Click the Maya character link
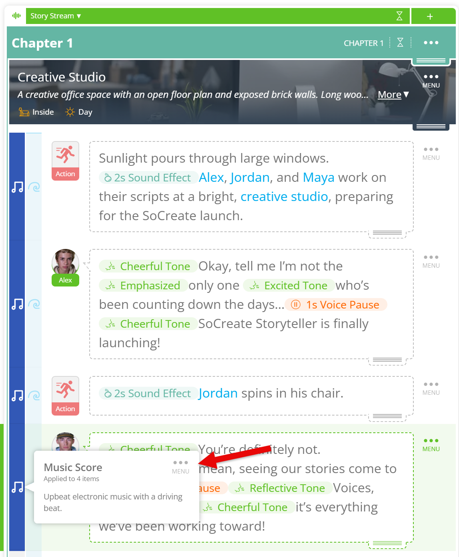 click(319, 177)
